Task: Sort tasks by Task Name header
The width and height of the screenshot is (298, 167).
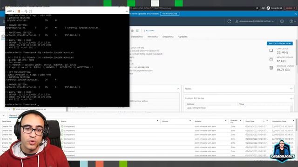Action: 7,122
